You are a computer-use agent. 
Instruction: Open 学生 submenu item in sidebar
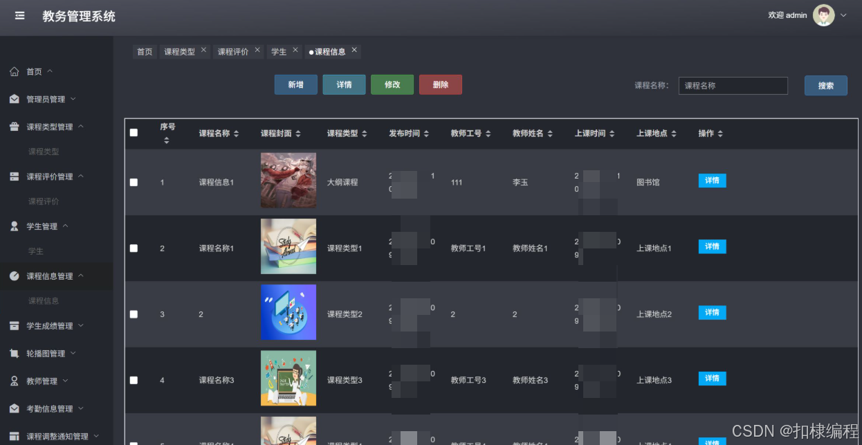35,251
